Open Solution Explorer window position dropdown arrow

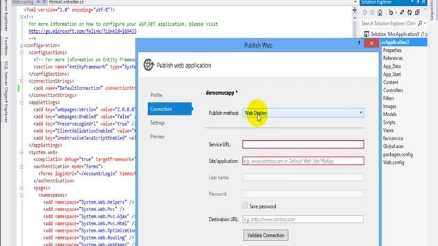pyautogui.click(x=412, y=2)
